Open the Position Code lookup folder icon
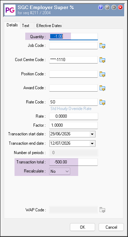 click(102, 74)
